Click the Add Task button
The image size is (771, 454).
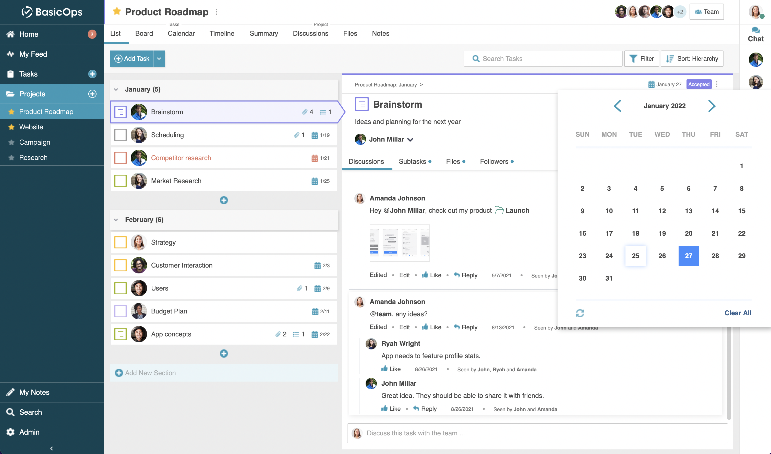tap(131, 58)
